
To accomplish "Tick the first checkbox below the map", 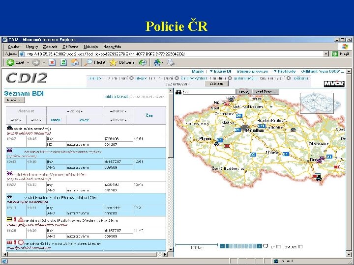I will click(279, 247).
